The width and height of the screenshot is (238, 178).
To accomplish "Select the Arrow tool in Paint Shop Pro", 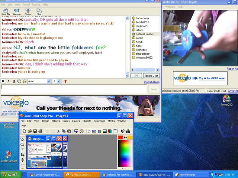I will point(22,139).
